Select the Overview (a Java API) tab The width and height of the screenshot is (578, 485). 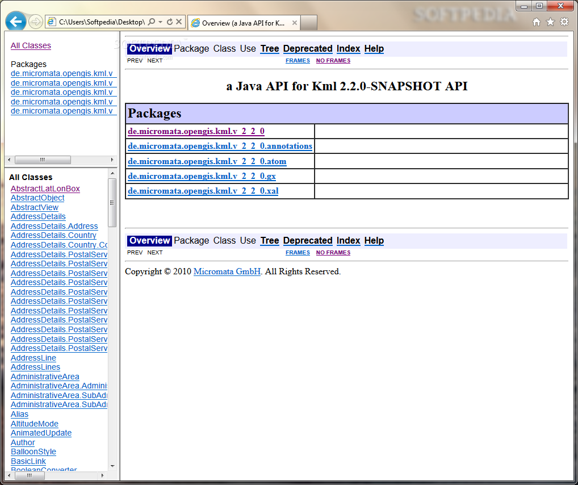tap(244, 23)
